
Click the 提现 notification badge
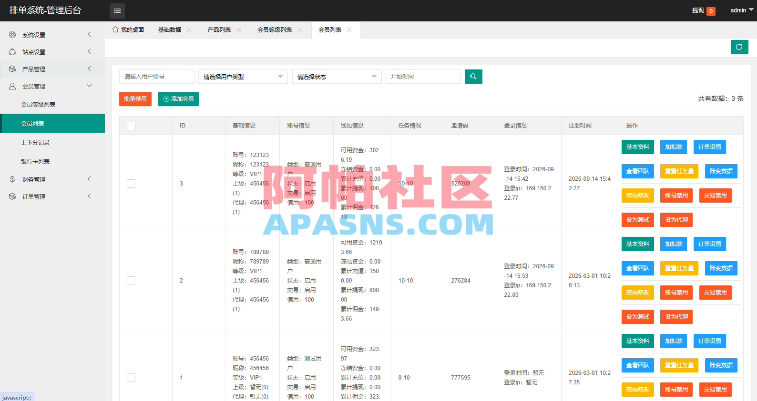711,11
